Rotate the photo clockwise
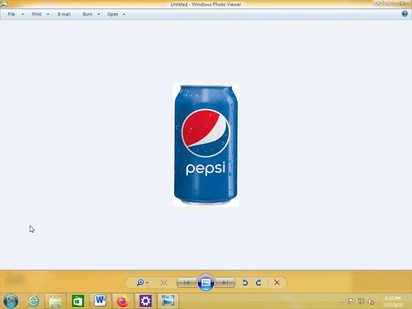Viewport: 412px width, 309px height. (x=259, y=282)
